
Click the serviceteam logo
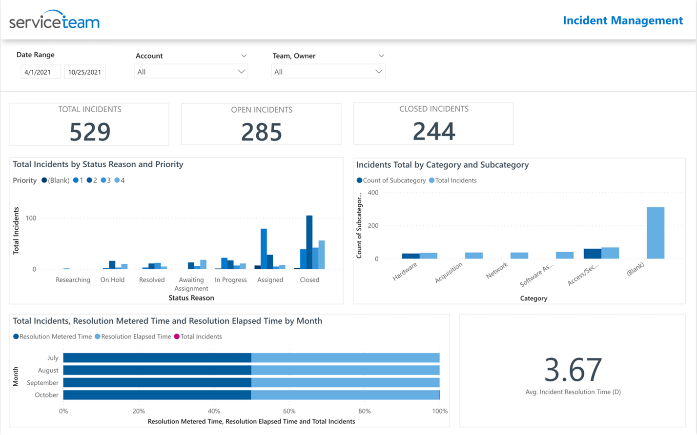tap(54, 20)
